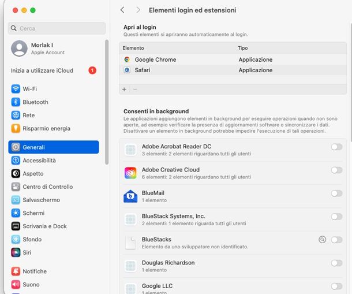Image resolution: width=352 pixels, height=294 pixels.
Task: Open the Sfondo wallpaper icon
Action: tap(16, 239)
